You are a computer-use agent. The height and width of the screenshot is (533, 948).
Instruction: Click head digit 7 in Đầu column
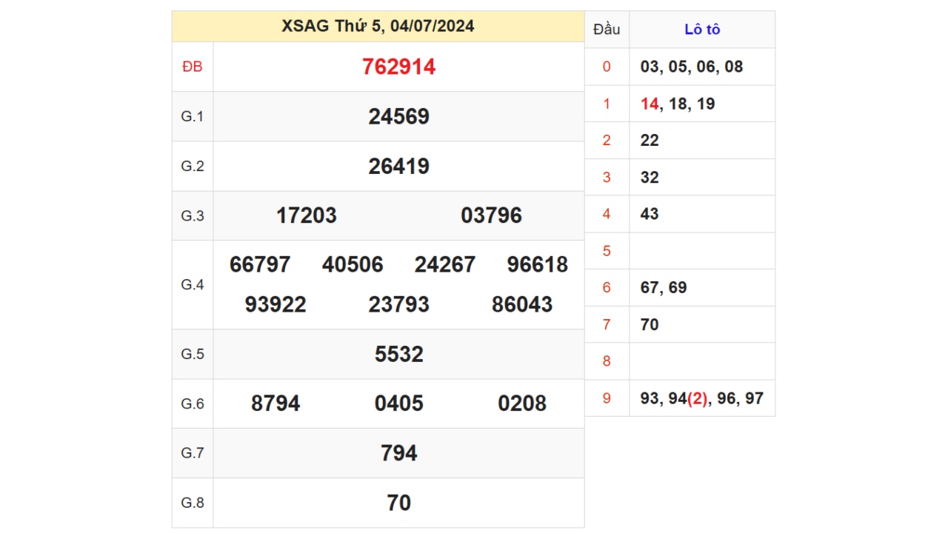click(x=607, y=324)
